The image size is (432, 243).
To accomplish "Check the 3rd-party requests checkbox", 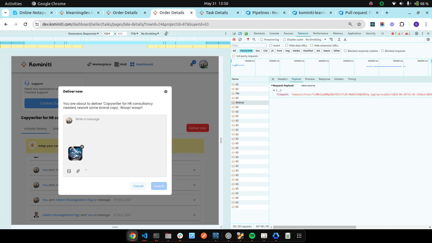I will [x=234, y=56].
